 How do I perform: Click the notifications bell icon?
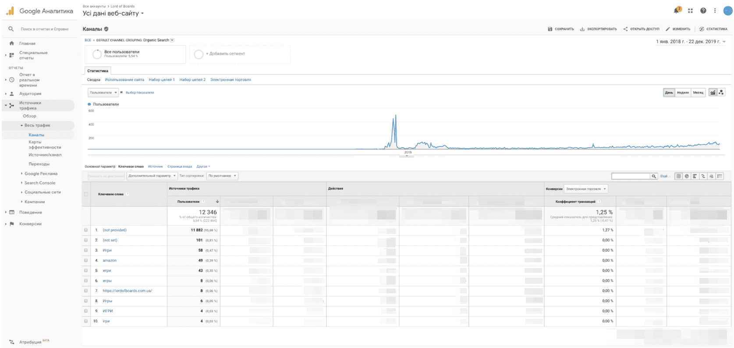[x=677, y=10]
